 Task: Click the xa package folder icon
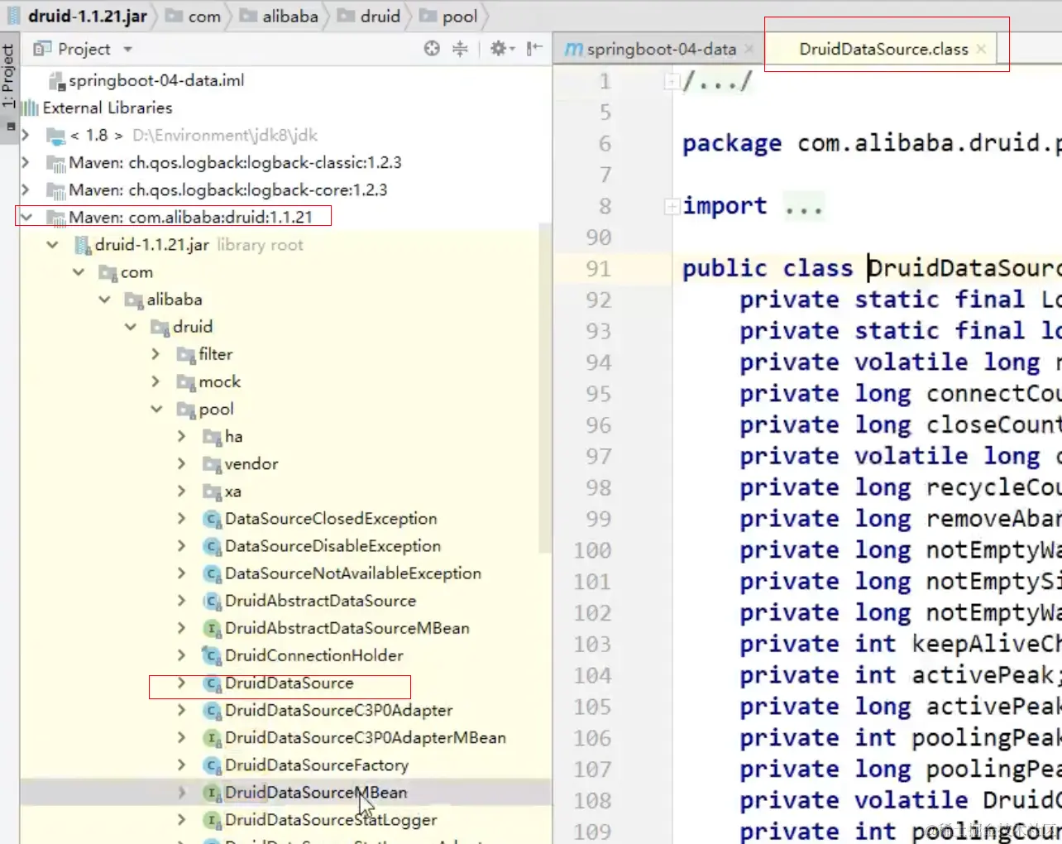212,492
